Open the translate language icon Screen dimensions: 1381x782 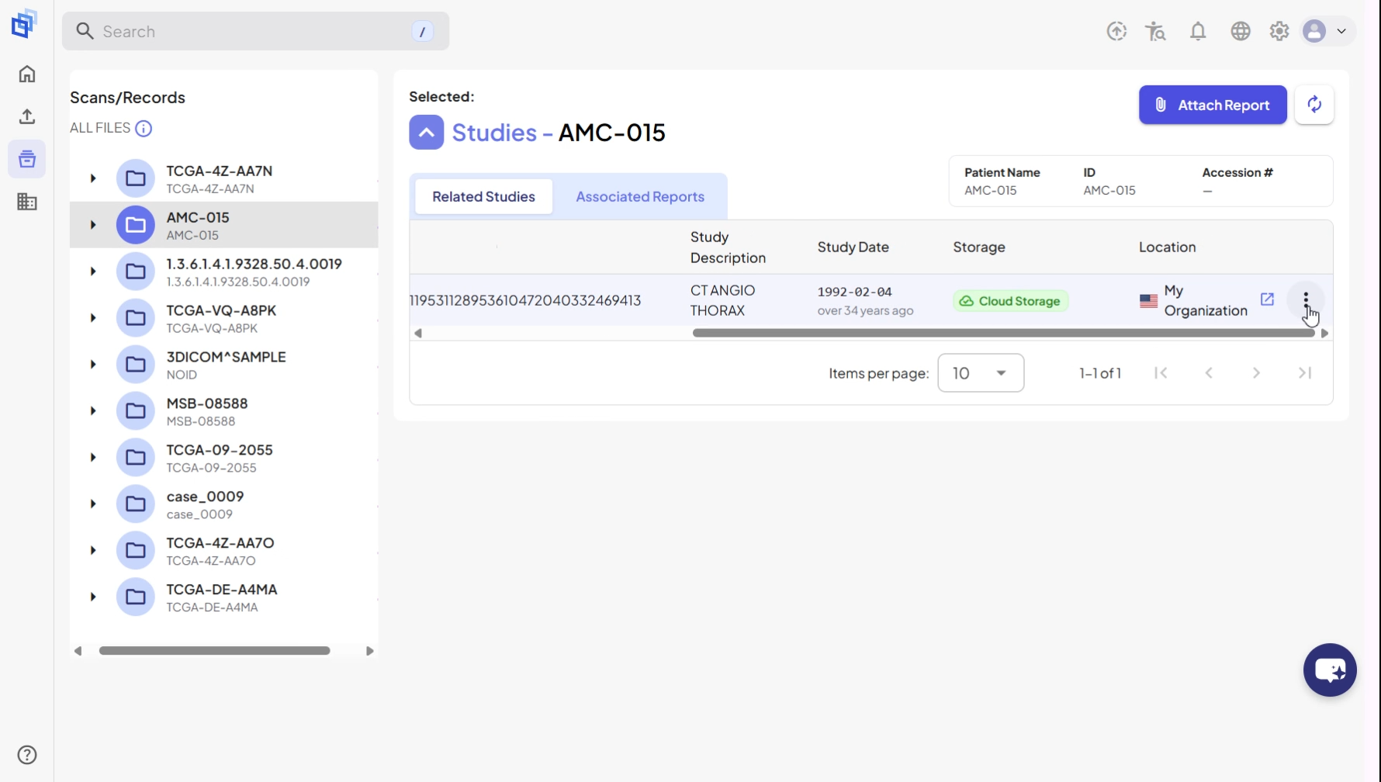click(x=1156, y=31)
